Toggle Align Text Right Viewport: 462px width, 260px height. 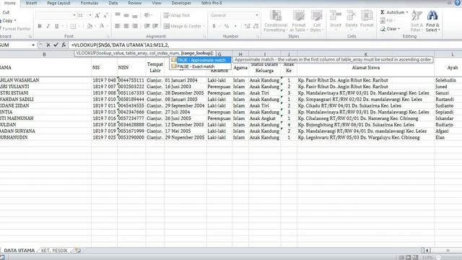(135, 26)
